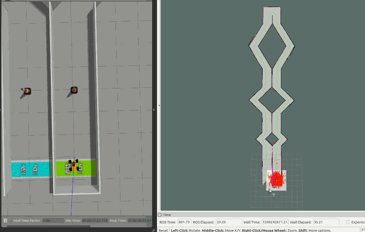The width and height of the screenshot is (365, 232).
Task: Click the Real Time value in Gazebo
Action: [140, 220]
